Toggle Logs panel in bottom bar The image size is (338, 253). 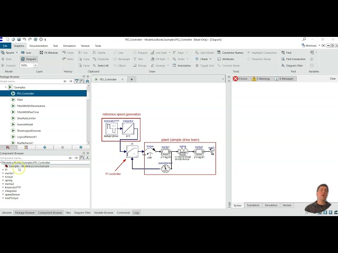click(136, 212)
